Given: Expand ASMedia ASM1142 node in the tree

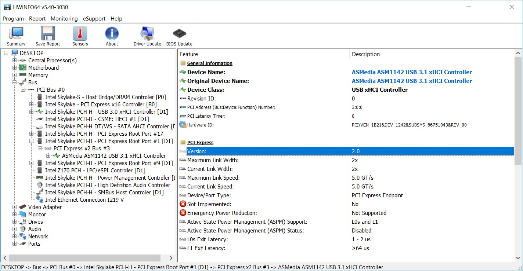Looking at the screenshot, I should 48,156.
